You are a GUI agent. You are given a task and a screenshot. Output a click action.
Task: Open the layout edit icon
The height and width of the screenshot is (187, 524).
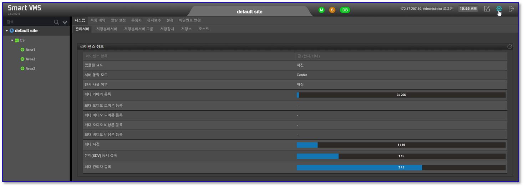[487, 9]
